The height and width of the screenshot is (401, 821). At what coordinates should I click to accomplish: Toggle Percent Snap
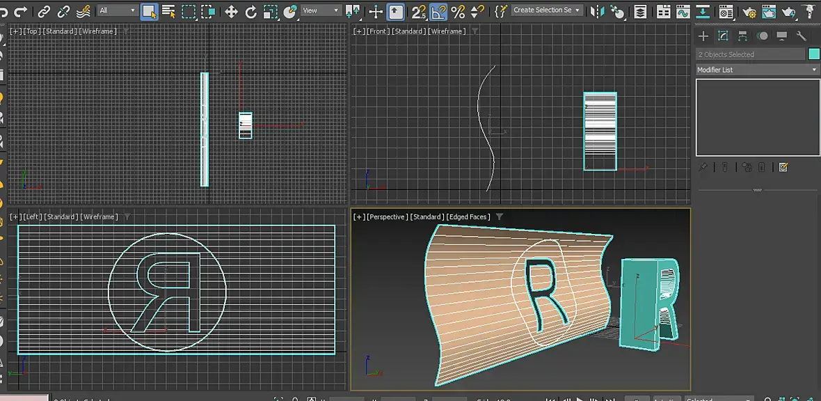pyautogui.click(x=458, y=11)
